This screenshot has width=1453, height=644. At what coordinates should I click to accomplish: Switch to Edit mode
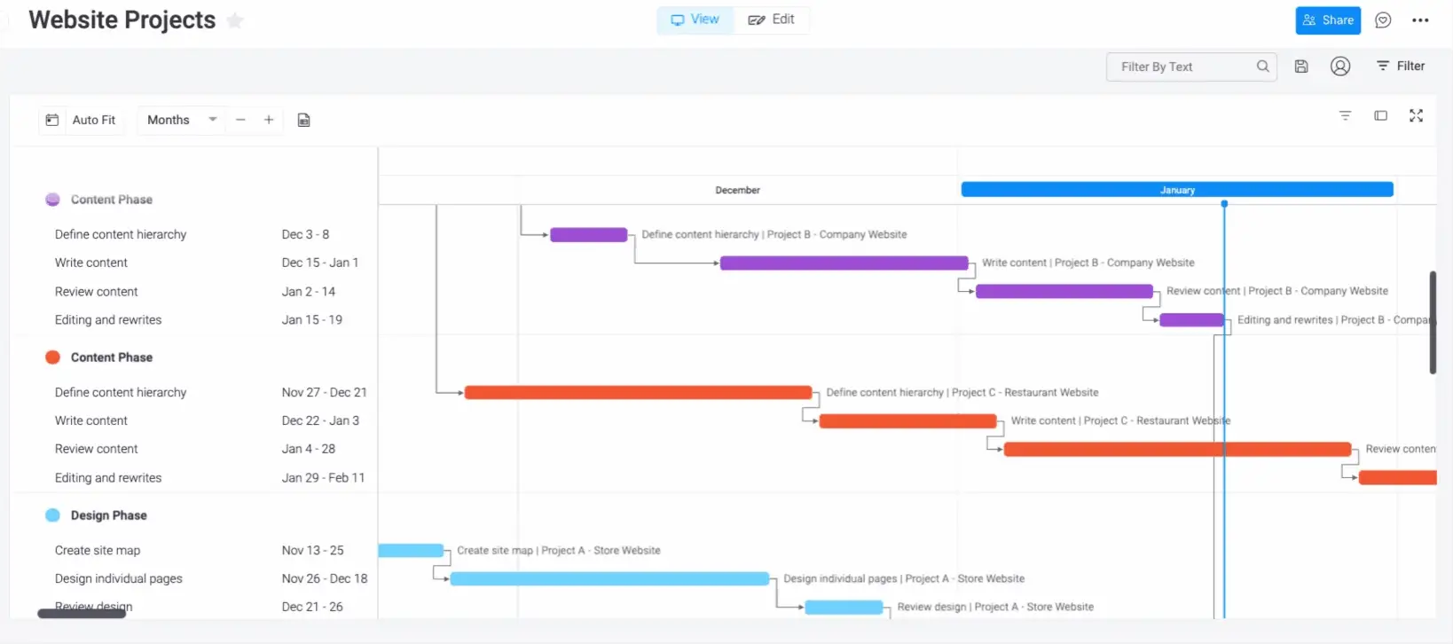771,20
